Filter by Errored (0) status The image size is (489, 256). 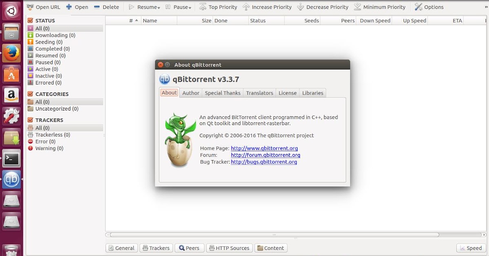click(65, 82)
